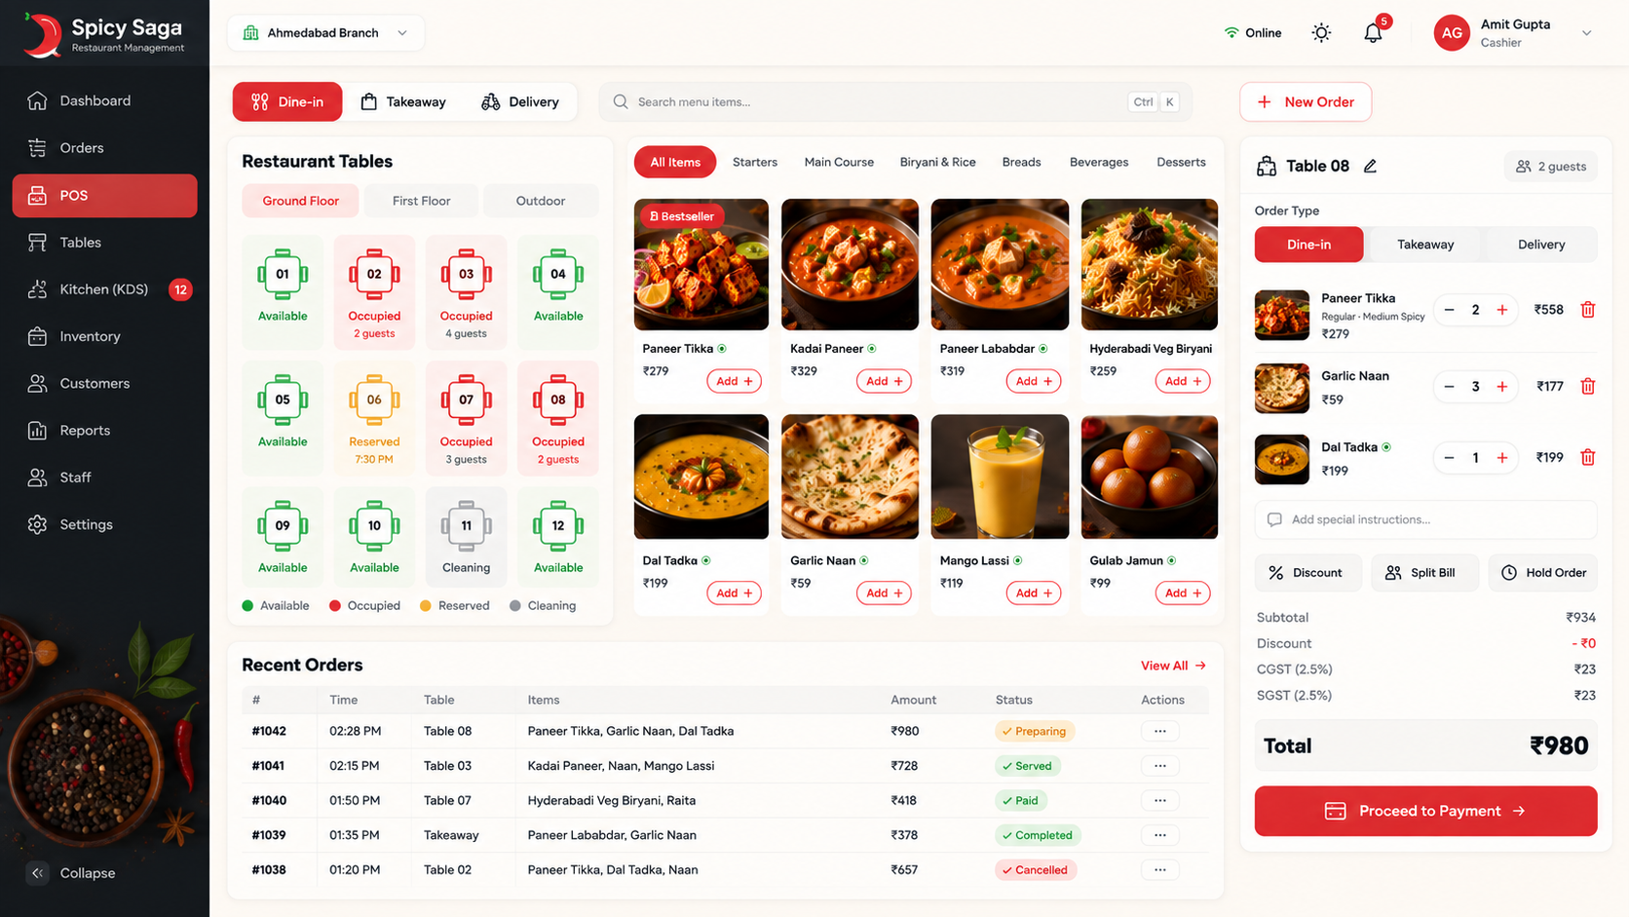Remove Garlic Naan with trash icon

click(x=1587, y=386)
